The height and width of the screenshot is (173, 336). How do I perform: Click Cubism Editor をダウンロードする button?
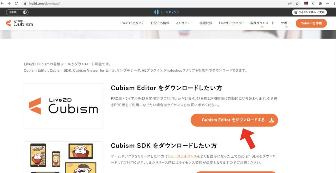(x=234, y=120)
